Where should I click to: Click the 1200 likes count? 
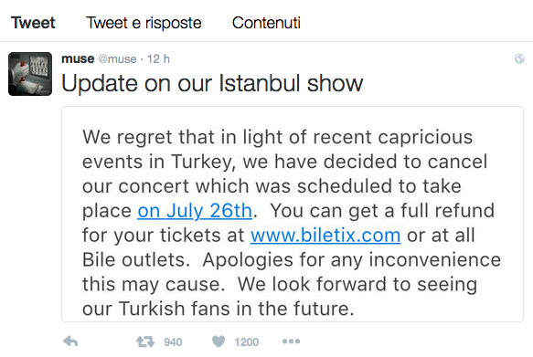click(x=247, y=342)
